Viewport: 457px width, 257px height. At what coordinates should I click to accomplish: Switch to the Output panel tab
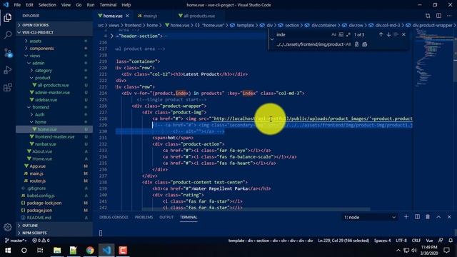pyautogui.click(x=166, y=217)
